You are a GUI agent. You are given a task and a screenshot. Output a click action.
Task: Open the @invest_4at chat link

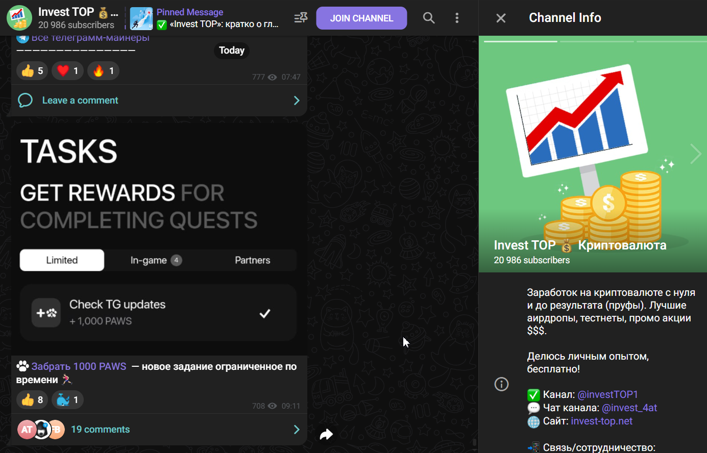point(629,408)
